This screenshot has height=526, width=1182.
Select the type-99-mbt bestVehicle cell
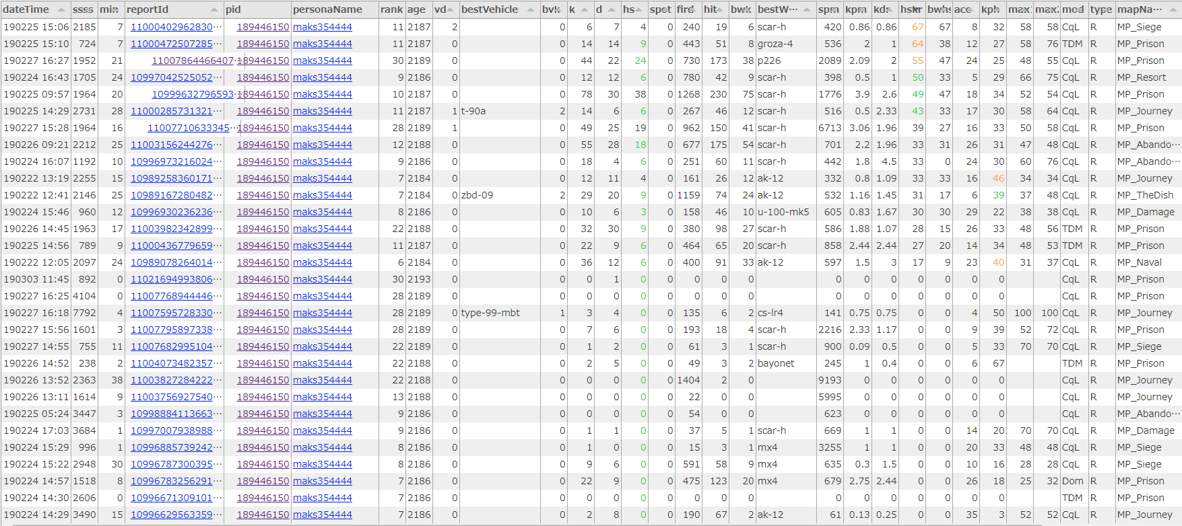[500, 313]
